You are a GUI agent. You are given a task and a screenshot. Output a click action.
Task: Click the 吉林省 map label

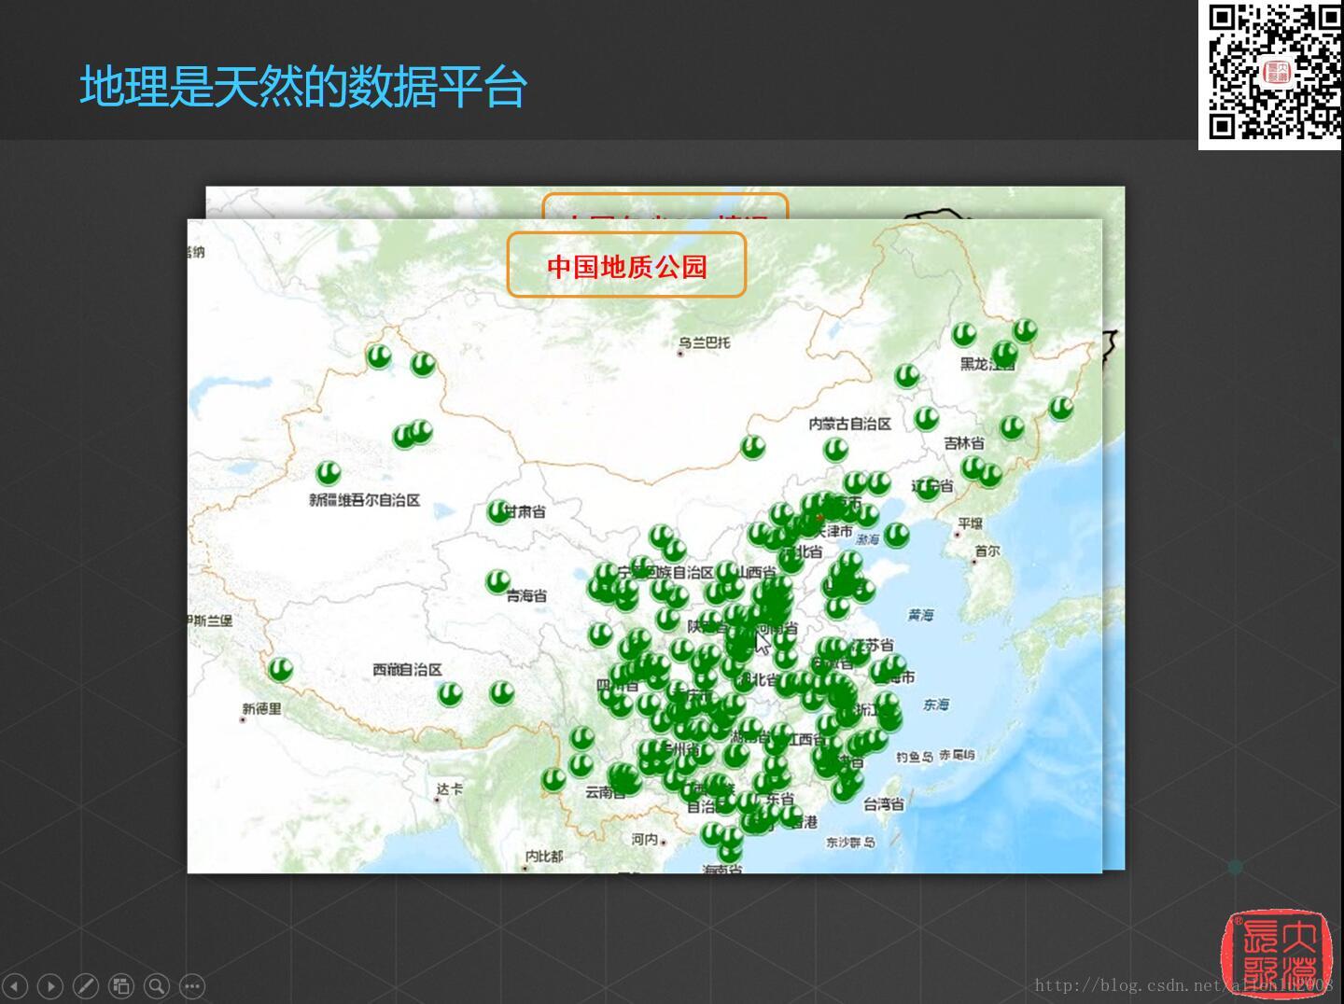[964, 443]
